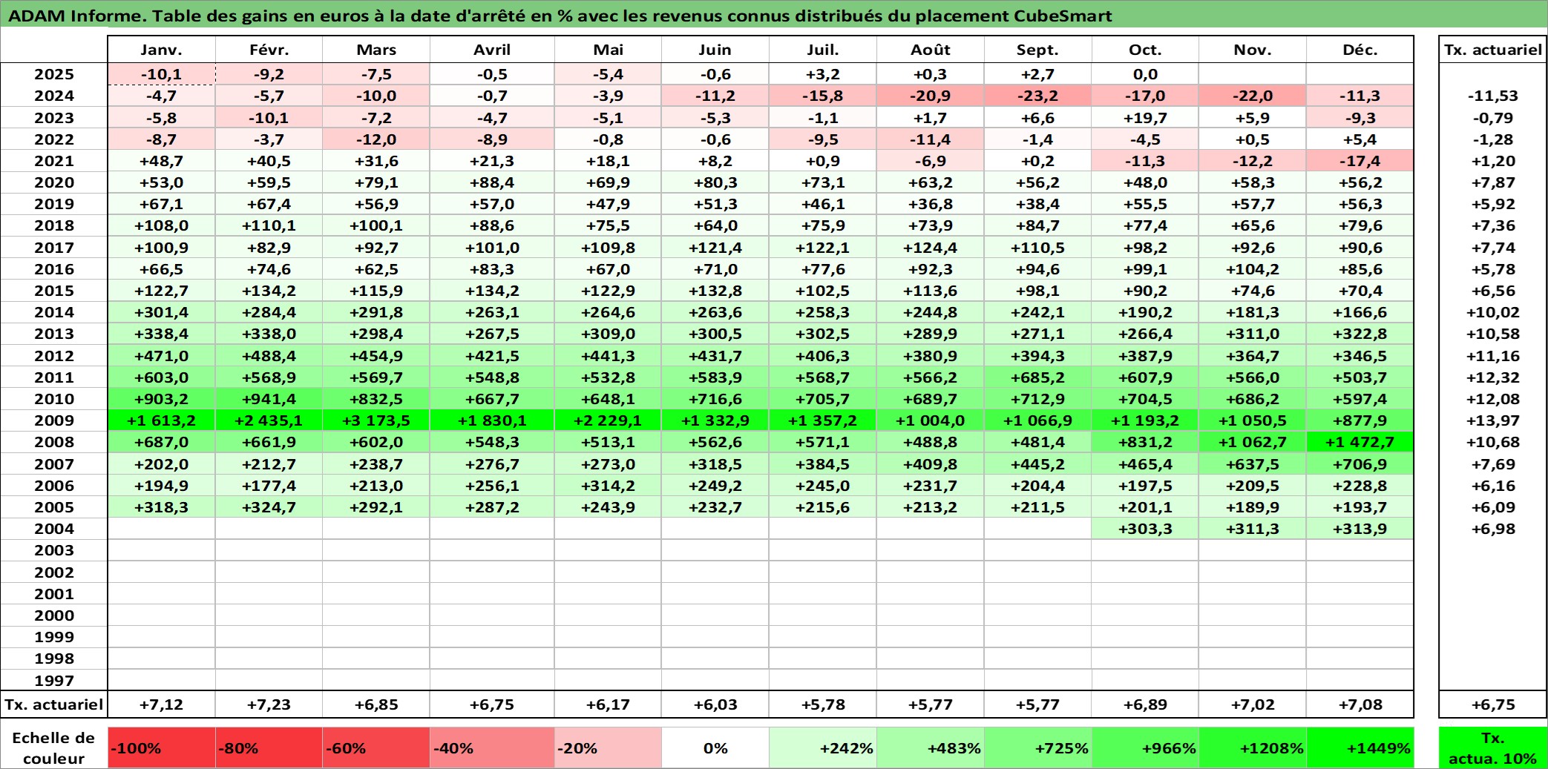Select the Oct. column header
This screenshot has height=769, width=1548.
click(1145, 50)
